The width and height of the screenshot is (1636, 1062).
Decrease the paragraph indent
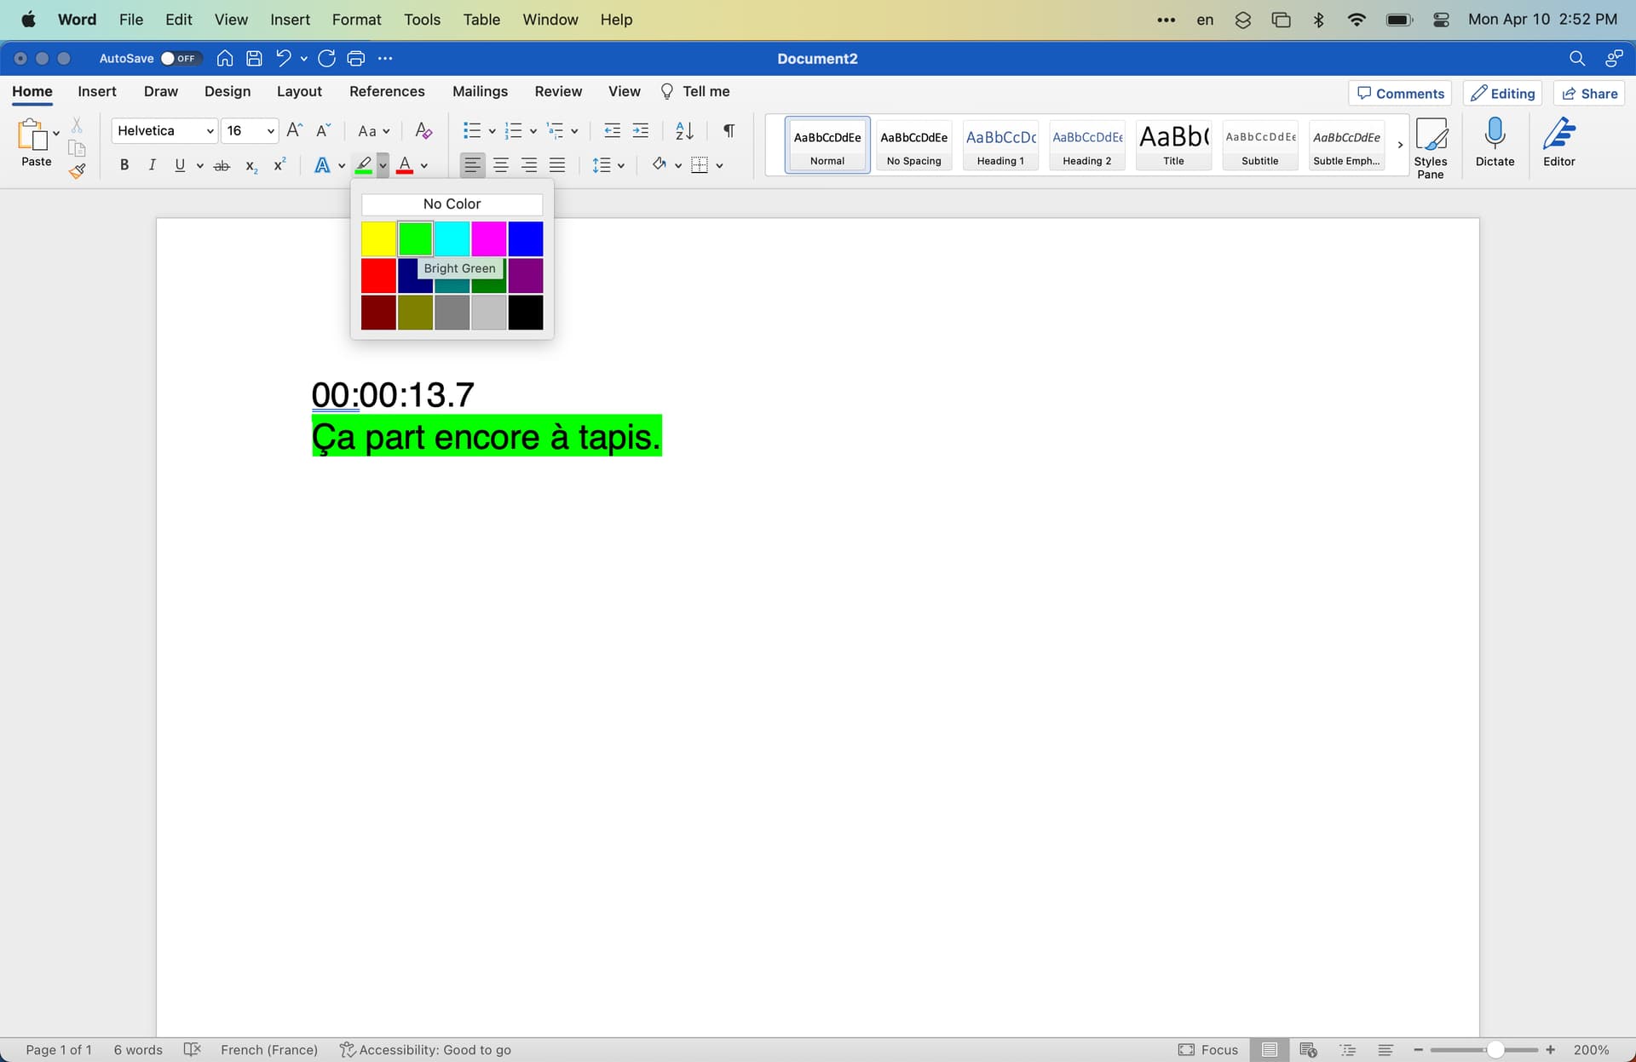pos(612,130)
